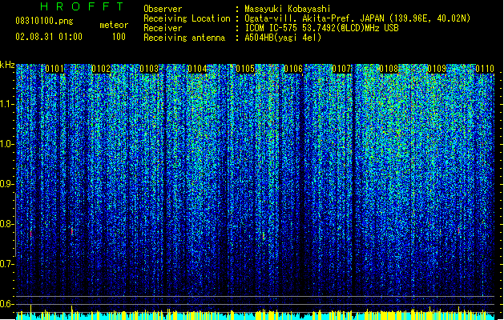Viewport: 504px width, 320px height.
Task: Click the red meteor echo below the 0105 marker
Action: click(x=264, y=237)
